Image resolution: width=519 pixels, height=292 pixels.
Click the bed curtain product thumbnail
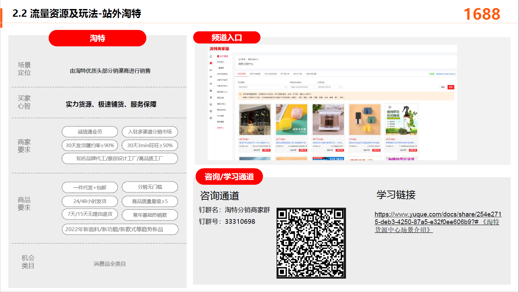(x=255, y=119)
